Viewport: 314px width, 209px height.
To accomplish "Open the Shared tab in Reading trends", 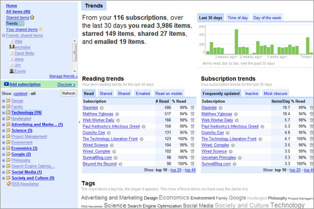I will coord(124,93).
